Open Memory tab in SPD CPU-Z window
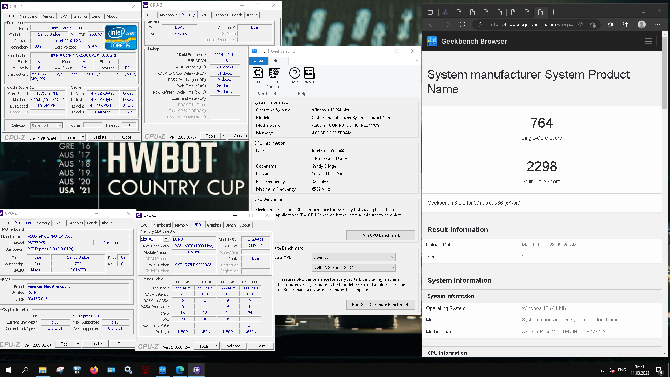 181,225
